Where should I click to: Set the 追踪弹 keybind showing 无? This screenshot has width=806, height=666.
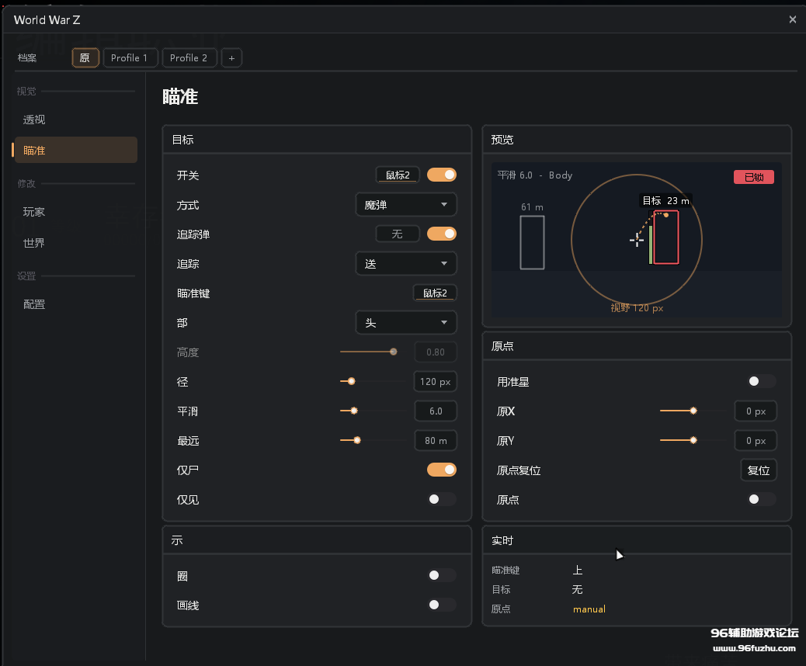point(398,234)
